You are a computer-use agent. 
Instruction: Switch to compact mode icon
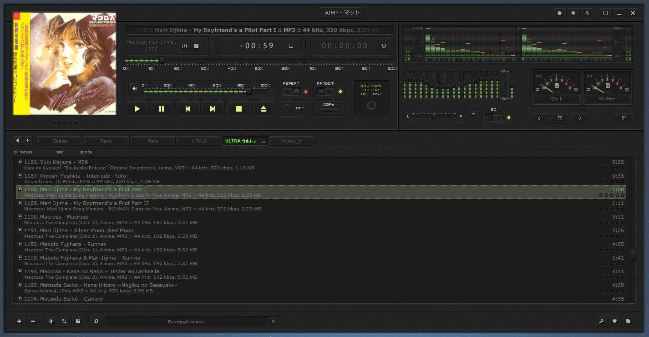click(605, 13)
